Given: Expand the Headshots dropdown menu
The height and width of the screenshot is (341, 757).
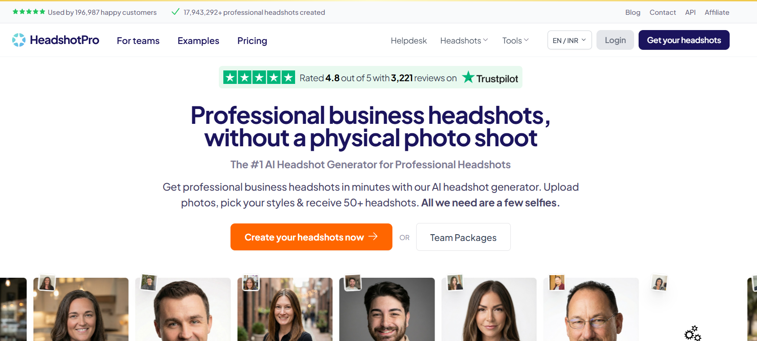Looking at the screenshot, I should tap(464, 41).
